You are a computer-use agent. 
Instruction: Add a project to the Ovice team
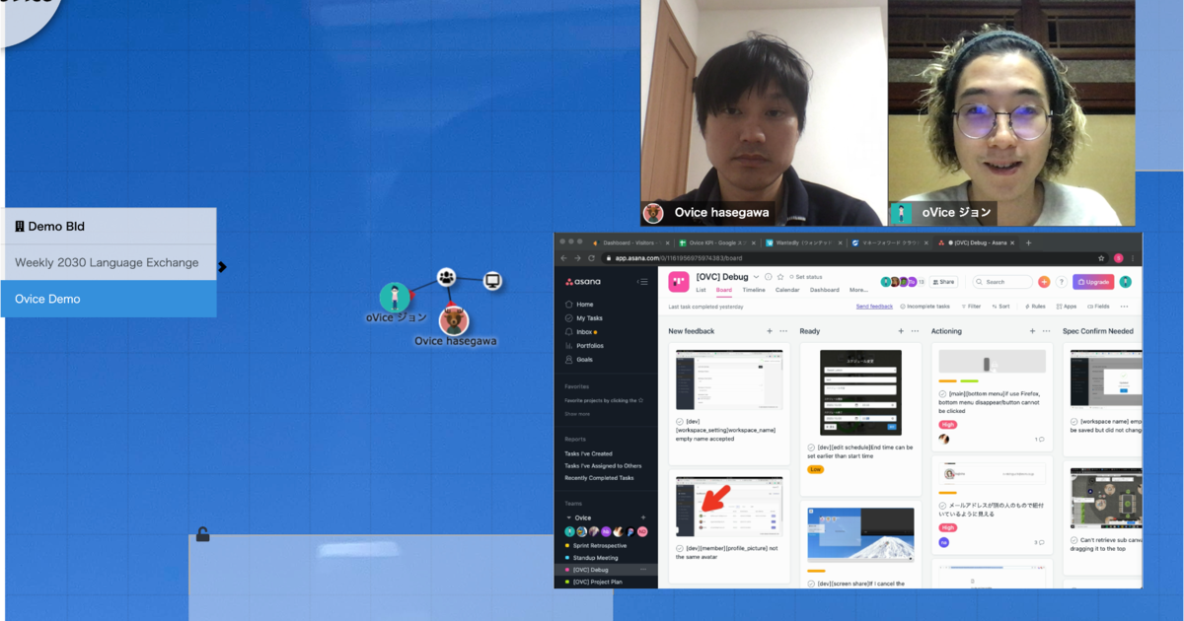(643, 517)
